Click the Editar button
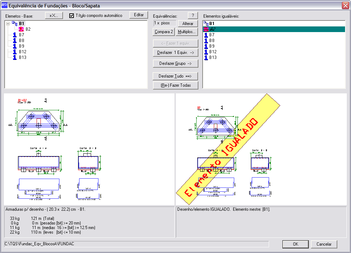 (139, 15)
